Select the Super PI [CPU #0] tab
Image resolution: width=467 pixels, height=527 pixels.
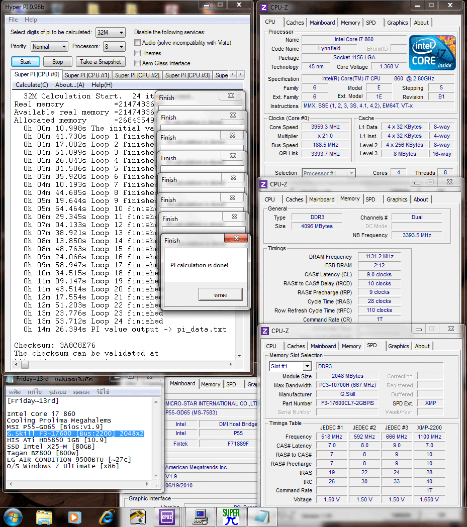coord(36,74)
